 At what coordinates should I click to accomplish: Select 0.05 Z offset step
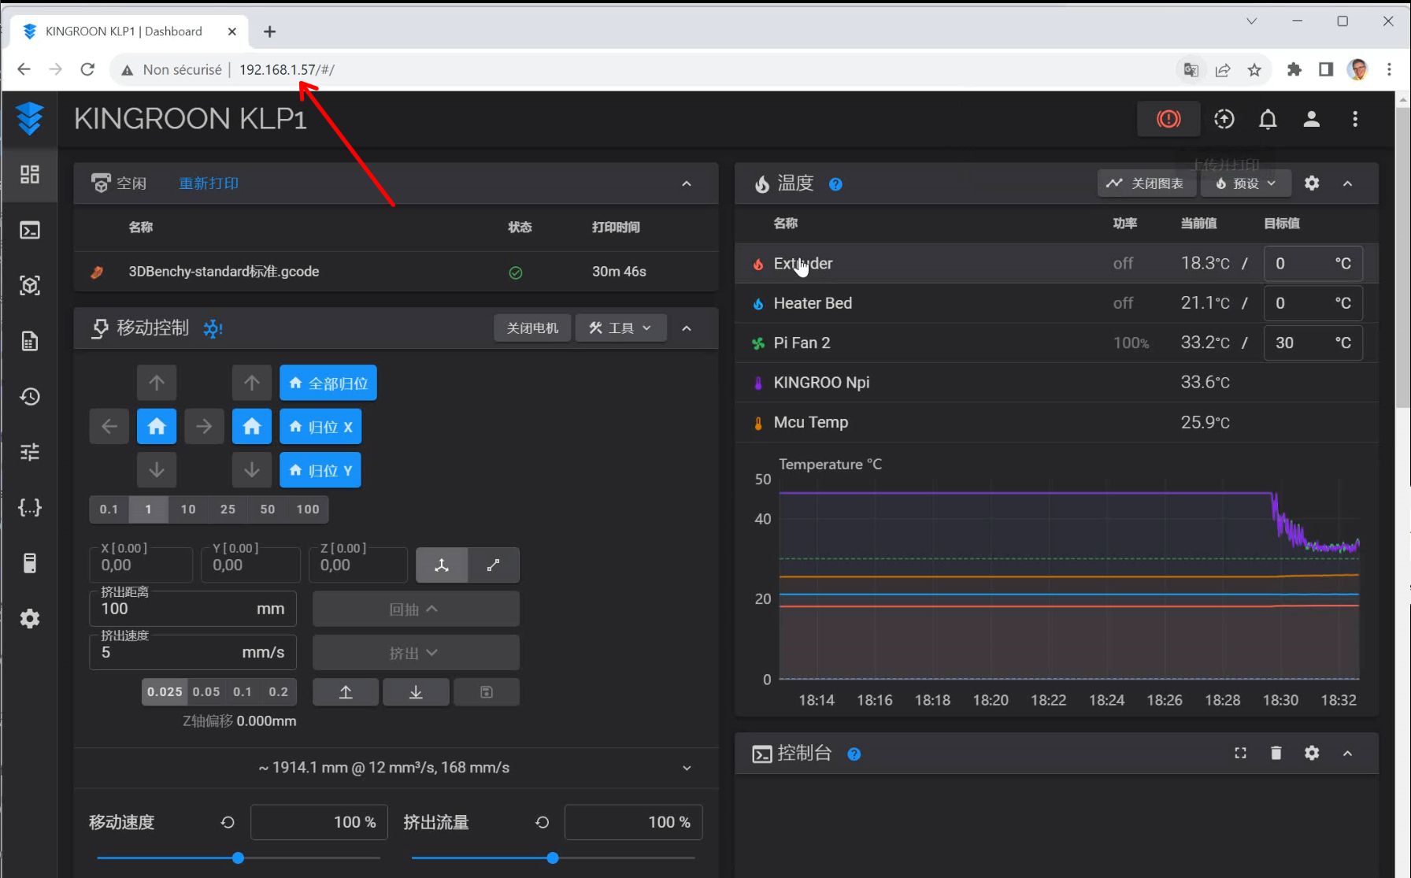(206, 692)
